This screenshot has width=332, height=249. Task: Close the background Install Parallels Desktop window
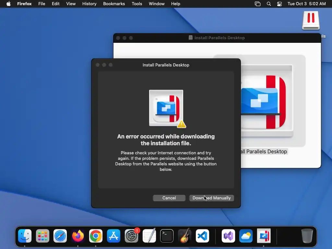118,38
